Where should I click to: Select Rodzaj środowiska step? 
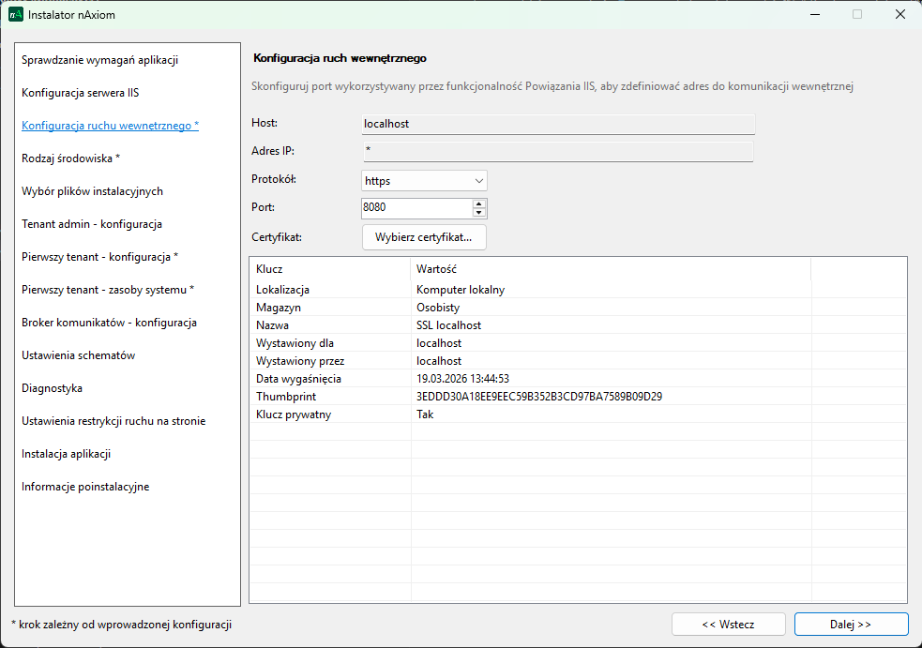(x=71, y=158)
